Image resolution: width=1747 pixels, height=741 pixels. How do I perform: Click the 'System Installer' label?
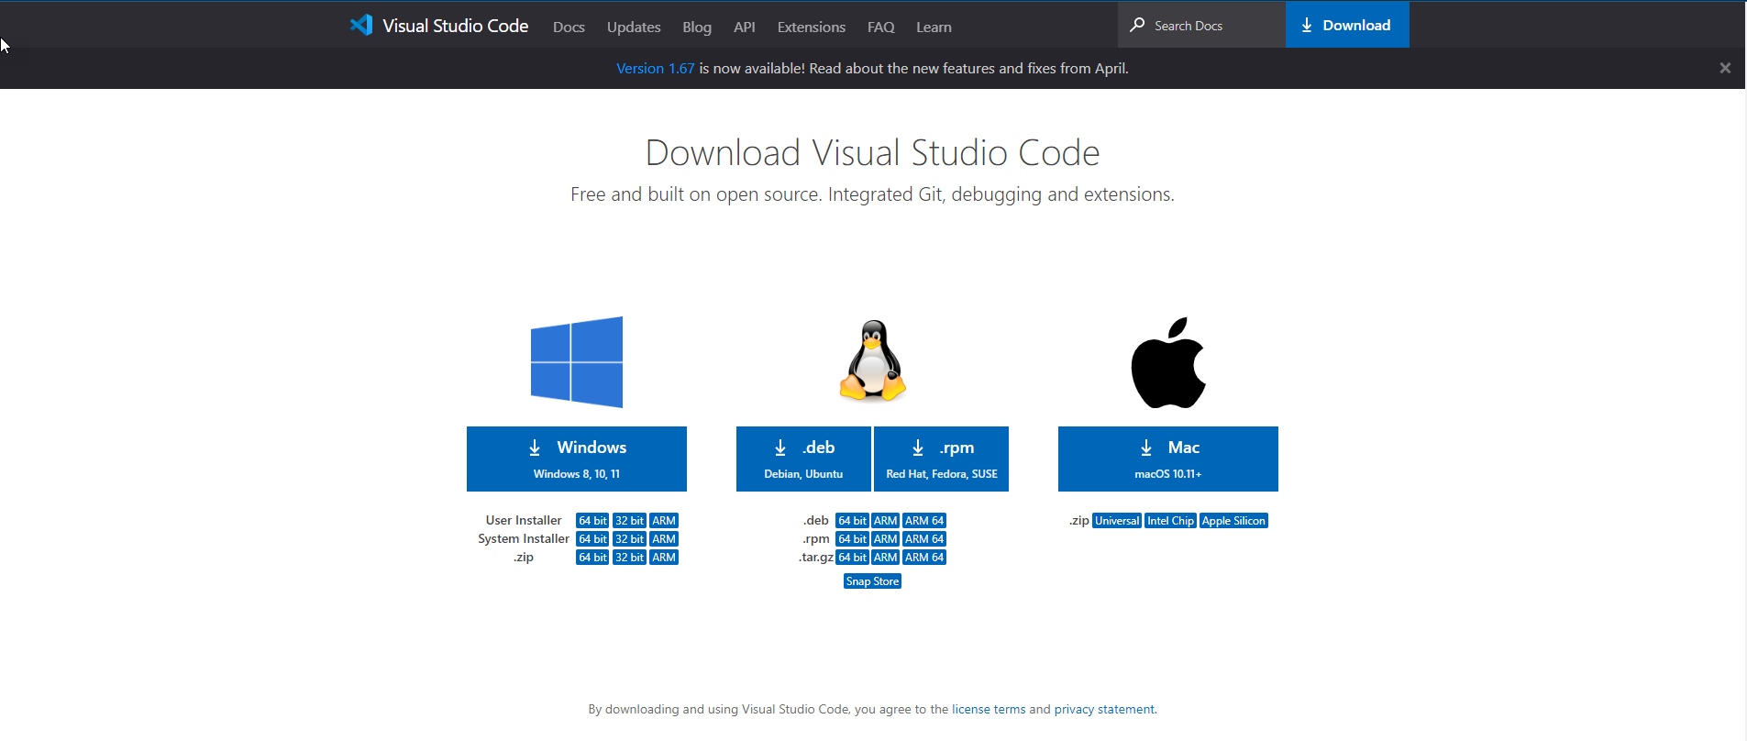pyautogui.click(x=524, y=538)
